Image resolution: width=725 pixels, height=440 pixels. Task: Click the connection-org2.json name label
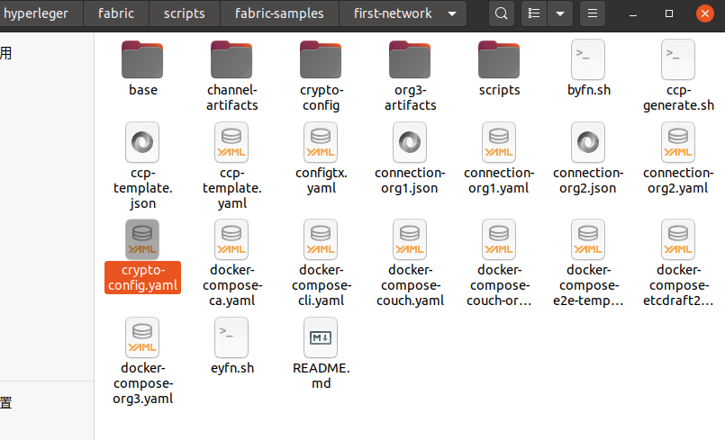588,180
